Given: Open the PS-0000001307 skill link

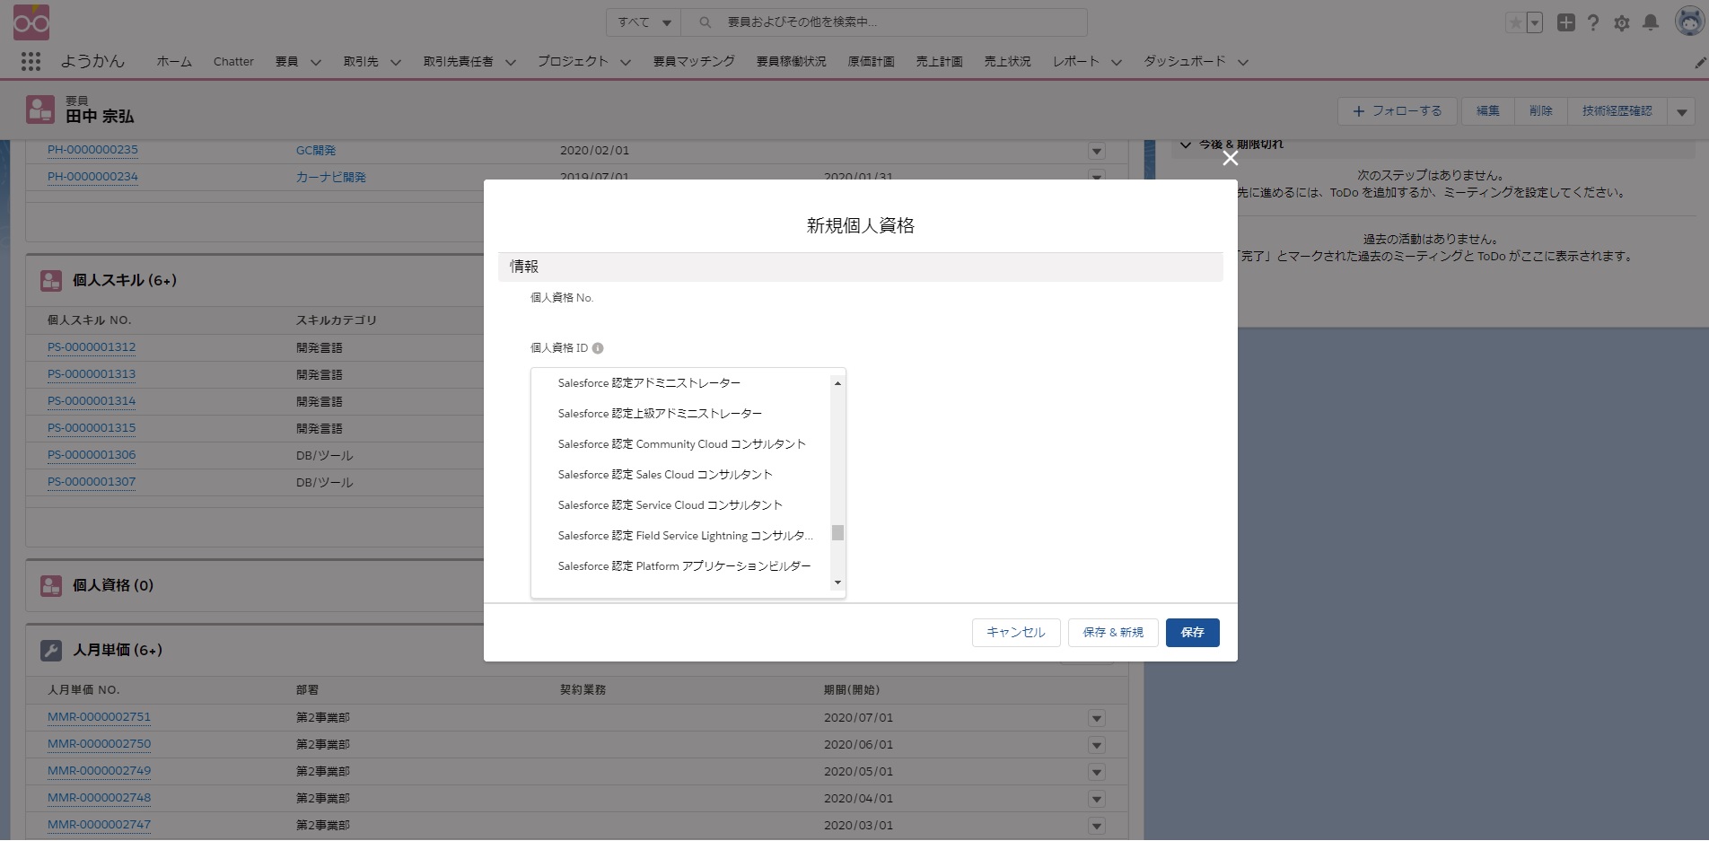Looking at the screenshot, I should click(92, 482).
